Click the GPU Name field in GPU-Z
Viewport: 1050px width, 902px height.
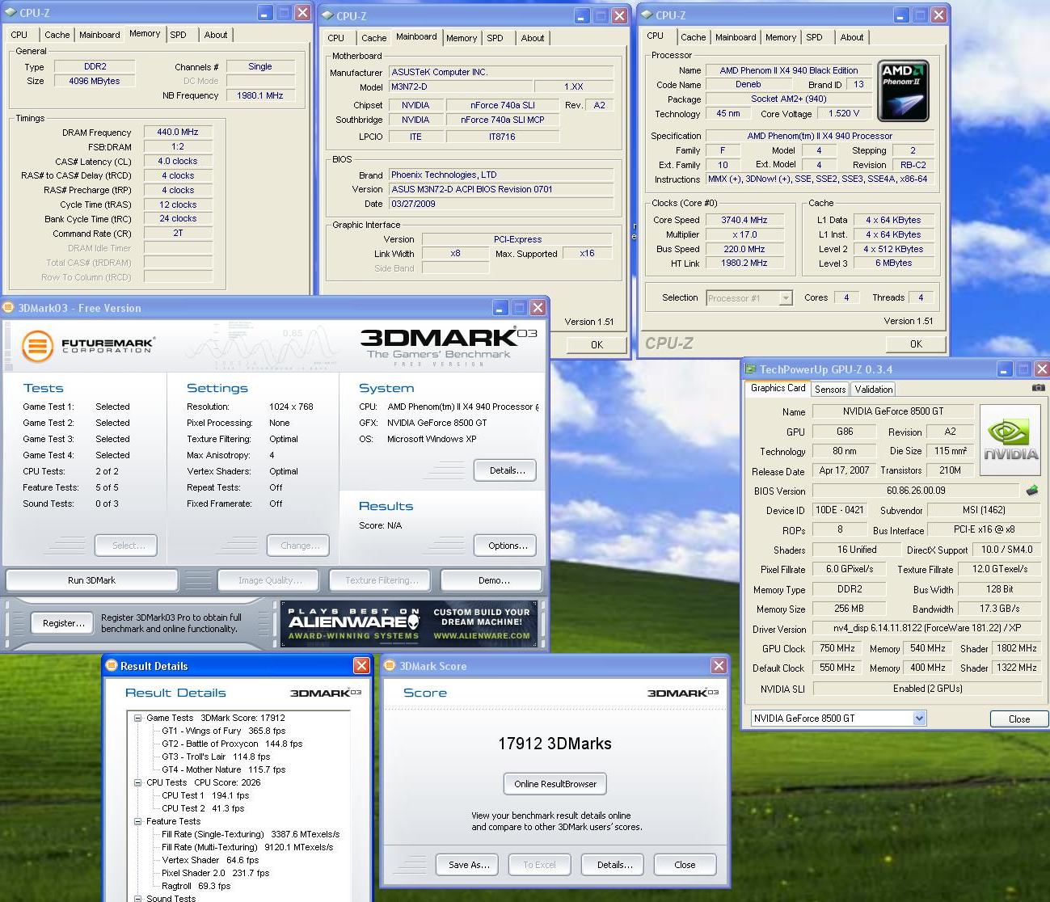coord(893,411)
